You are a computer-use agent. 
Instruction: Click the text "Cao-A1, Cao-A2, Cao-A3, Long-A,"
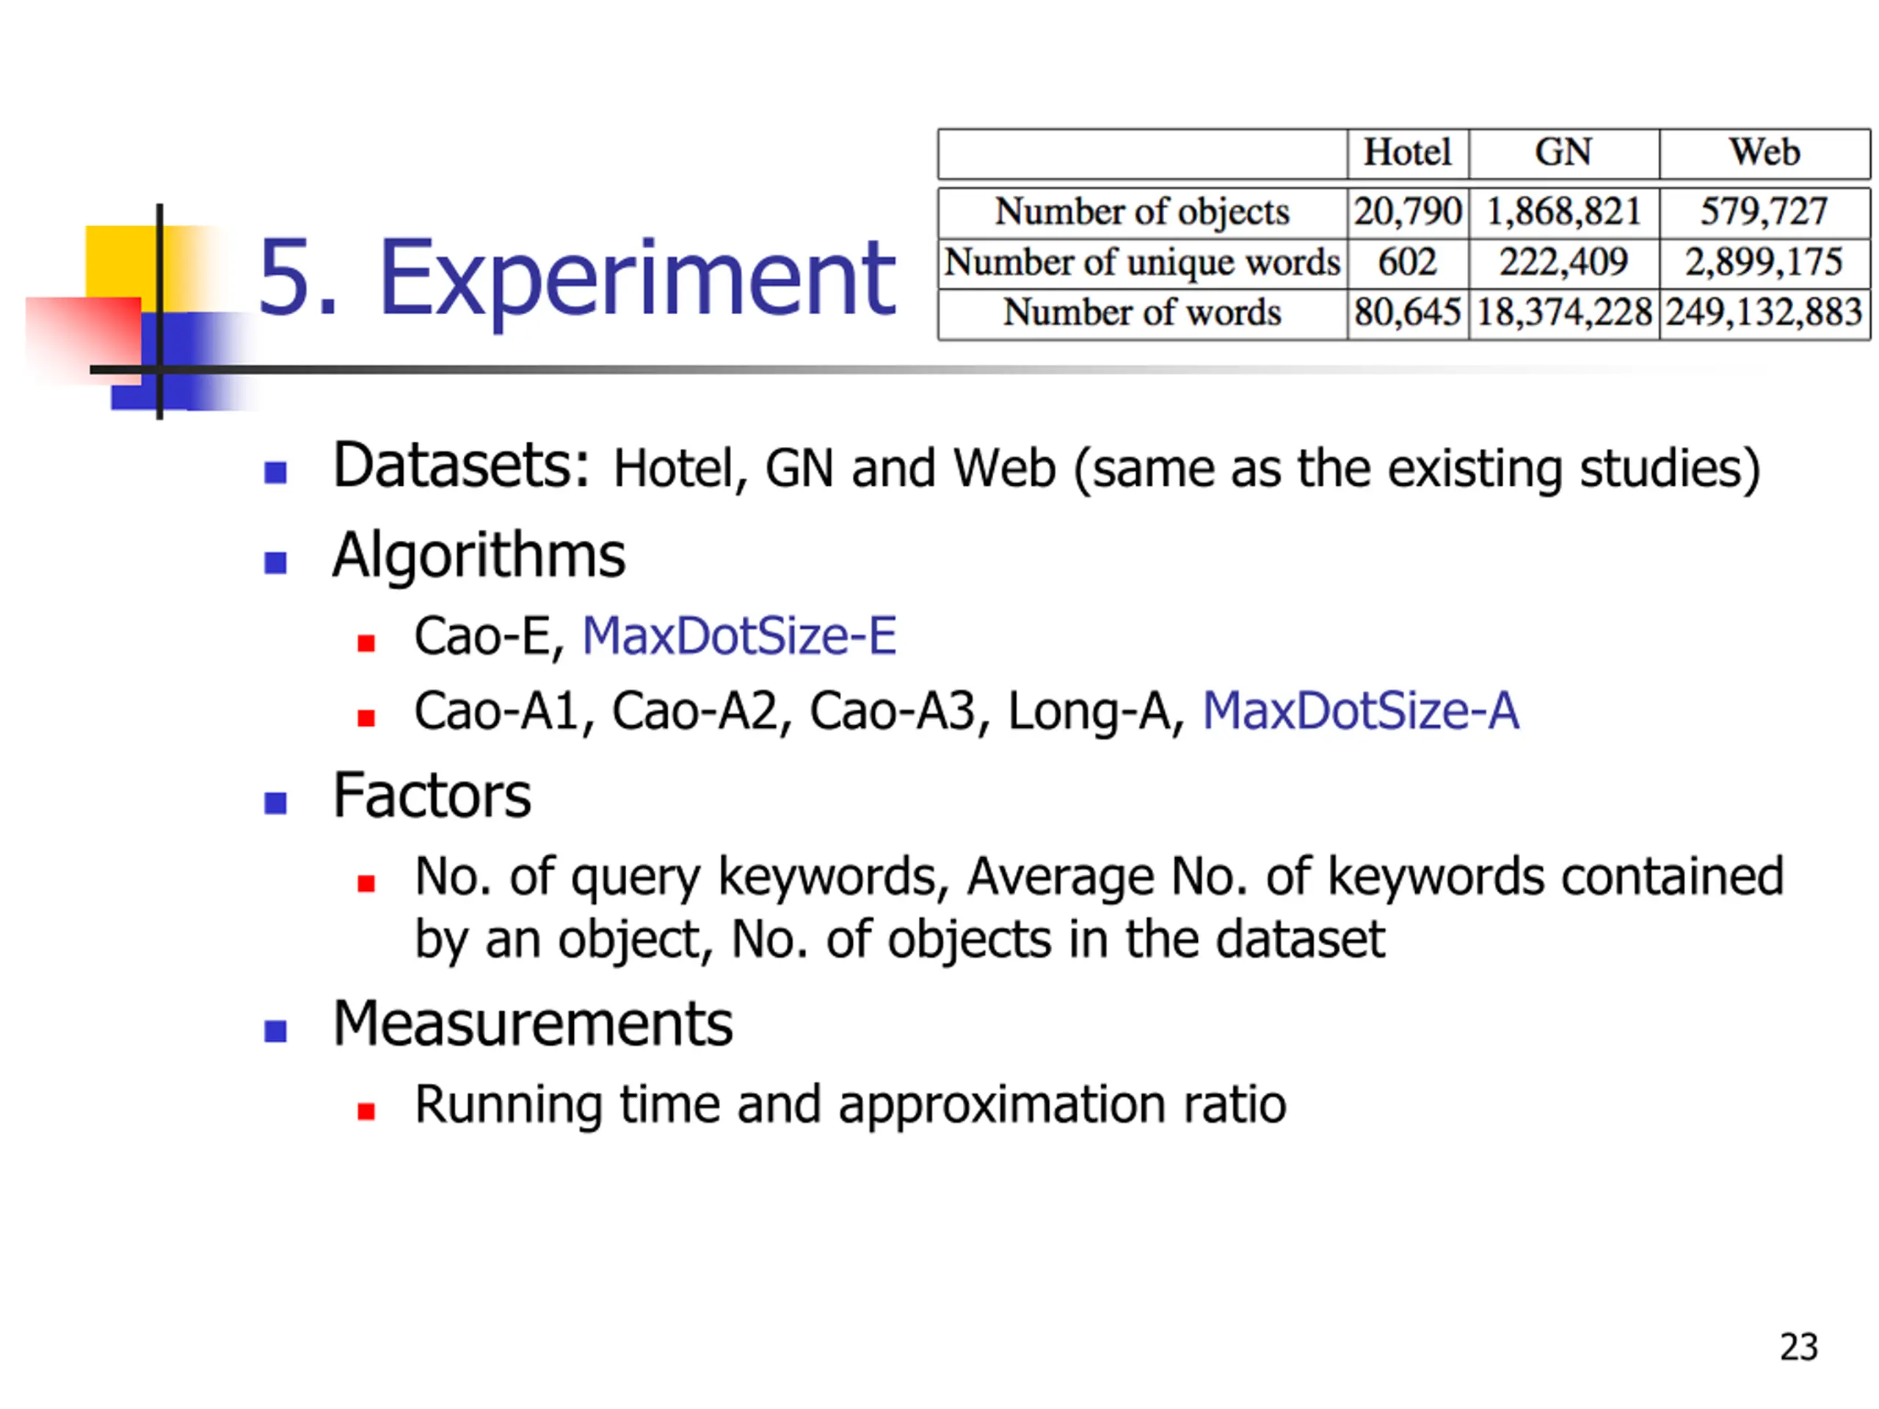799,711
